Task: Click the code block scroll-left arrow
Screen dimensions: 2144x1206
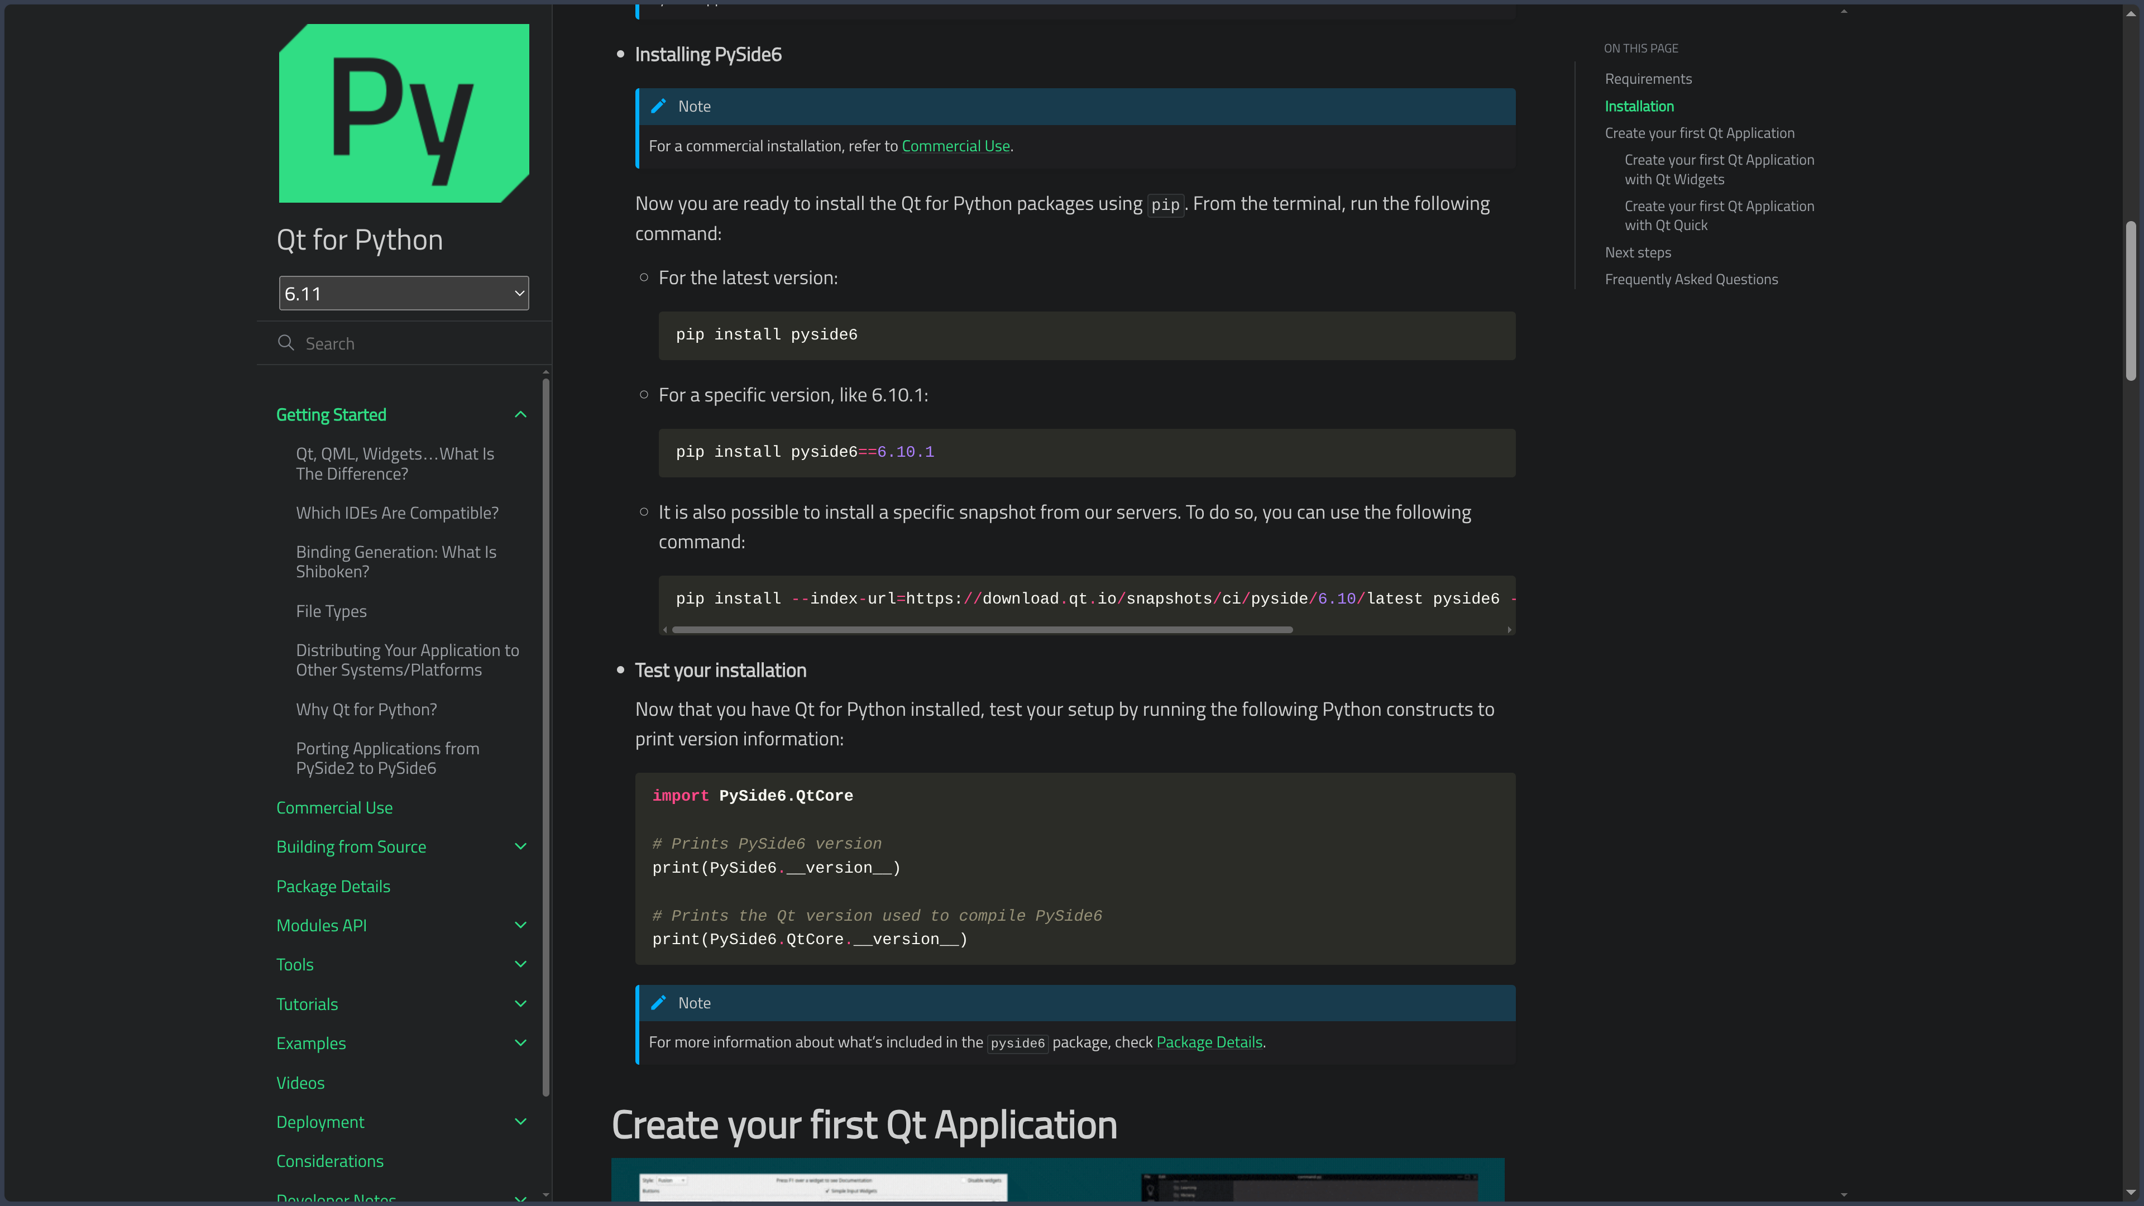Action: pos(664,630)
